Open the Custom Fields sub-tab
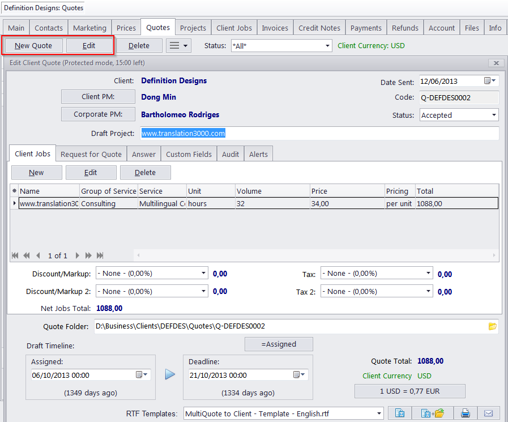Viewport: 508px width, 422px height. [x=189, y=154]
